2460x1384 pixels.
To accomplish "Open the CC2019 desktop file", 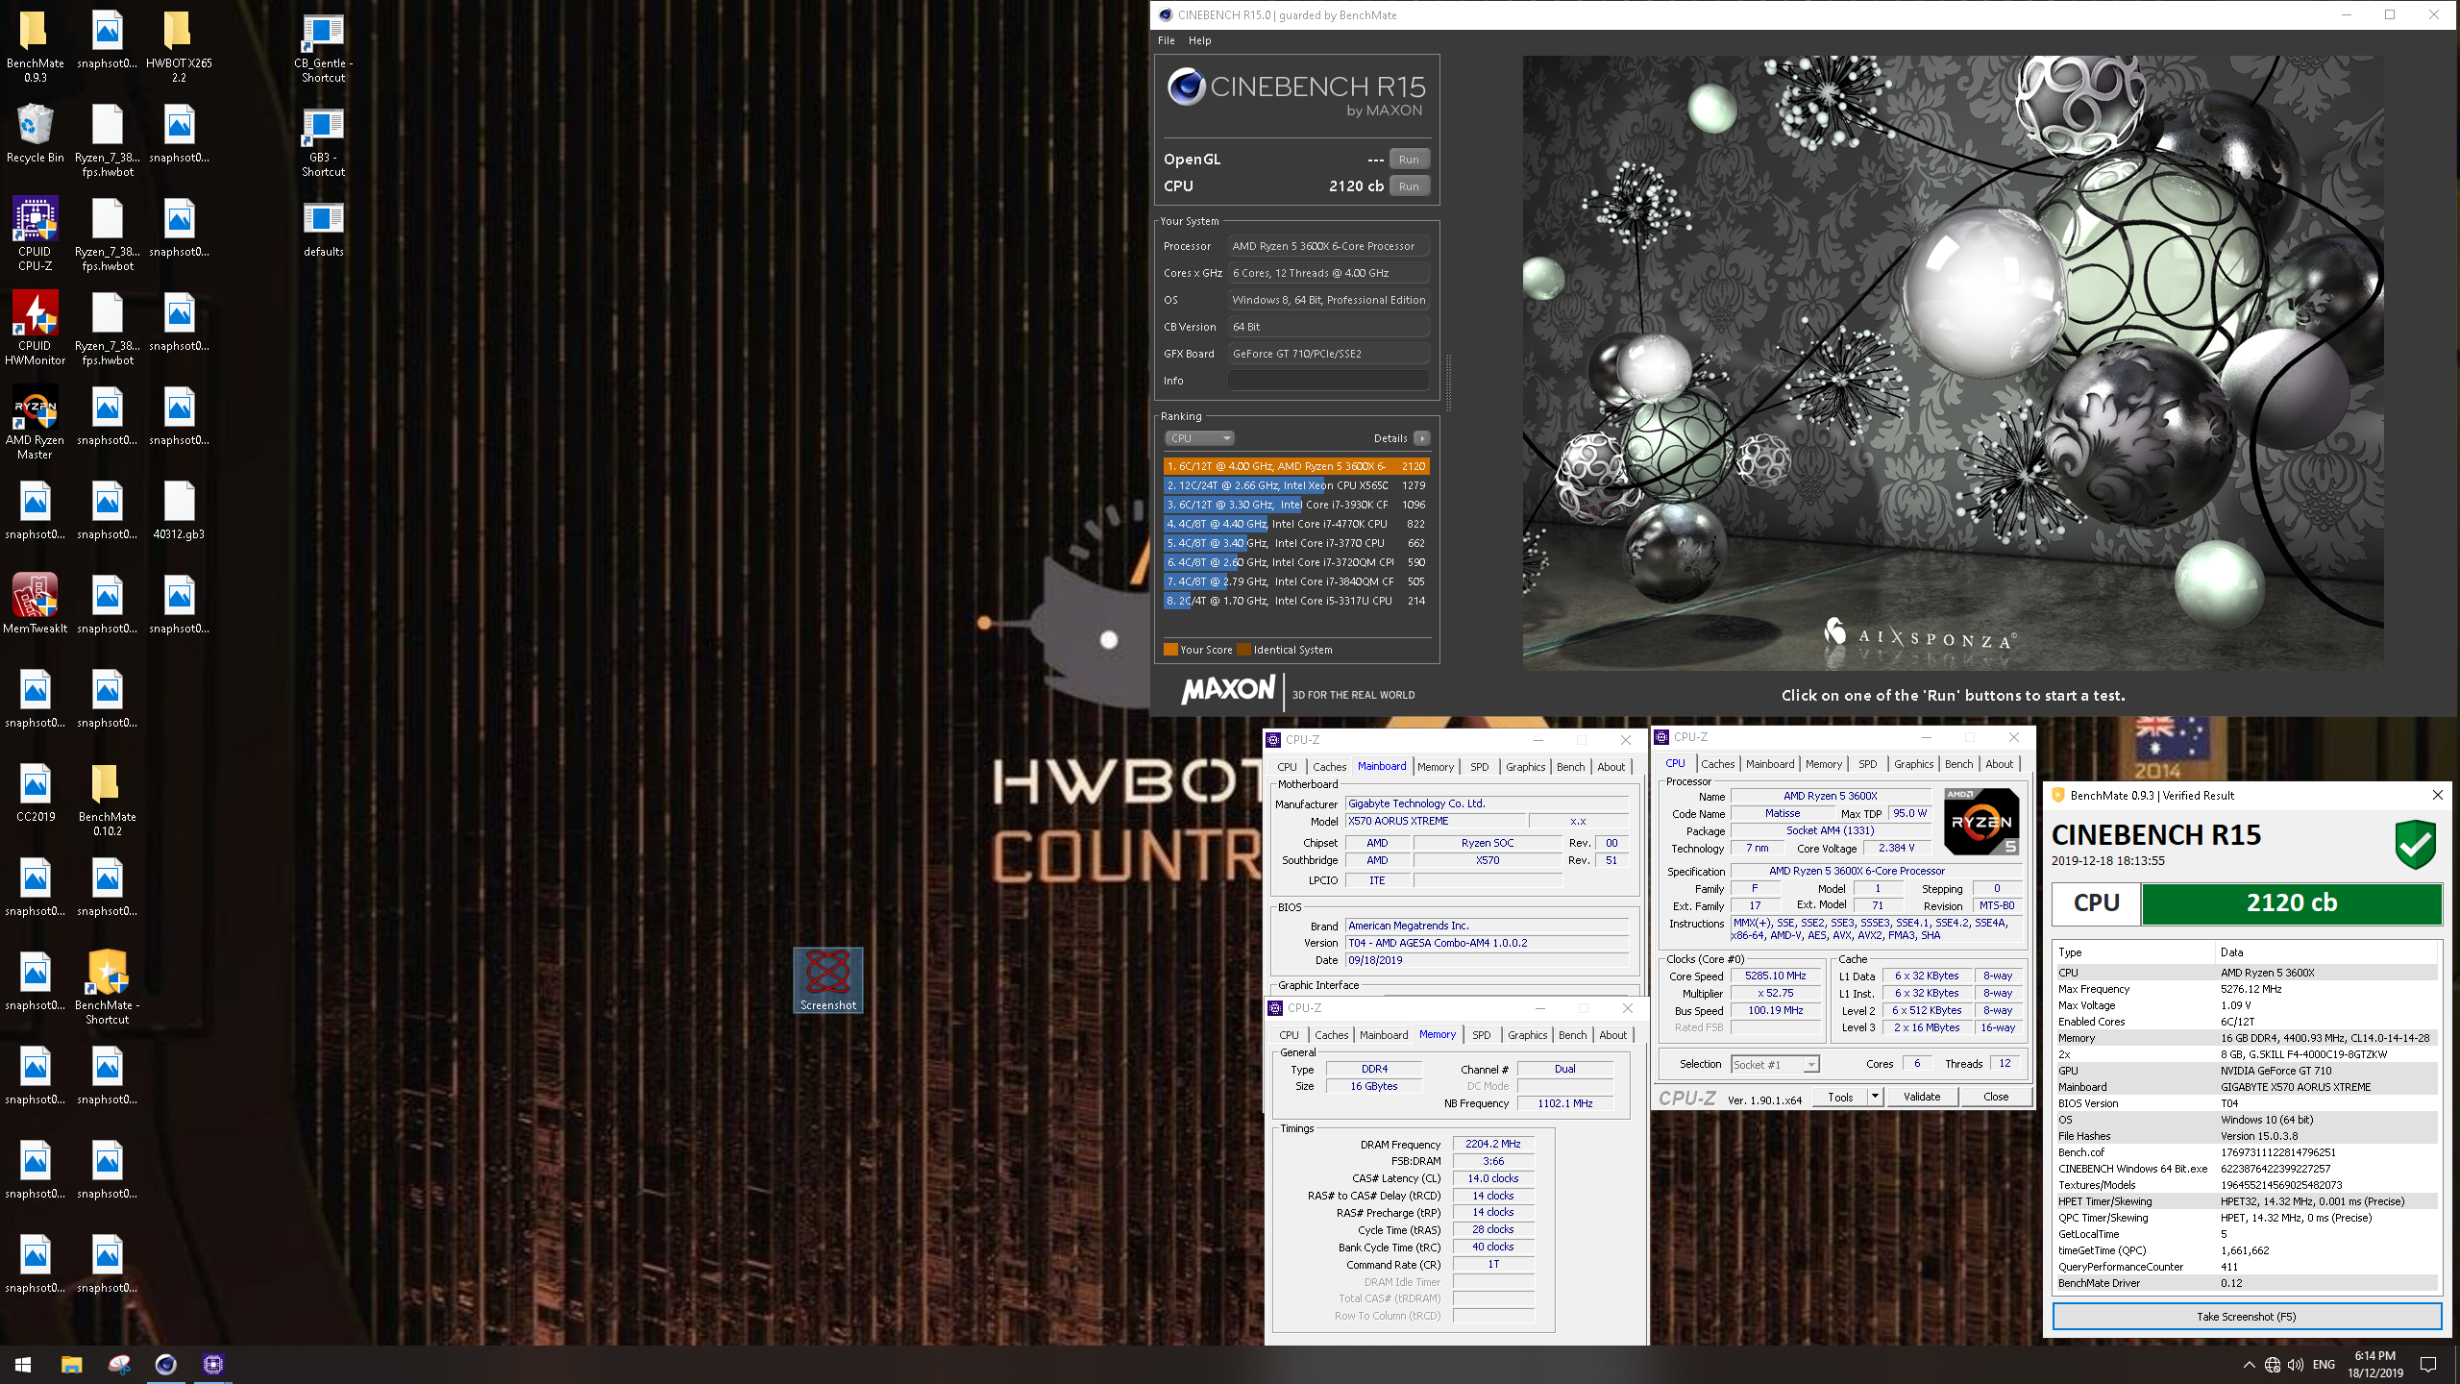I will pyautogui.click(x=35, y=793).
